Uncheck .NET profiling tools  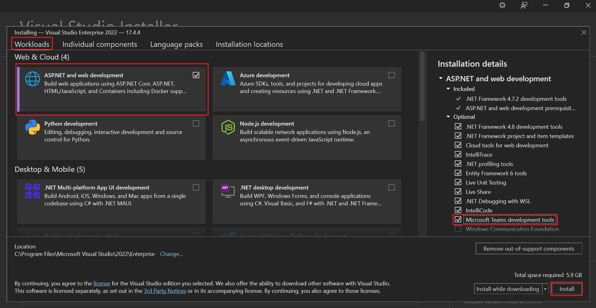[458, 163]
